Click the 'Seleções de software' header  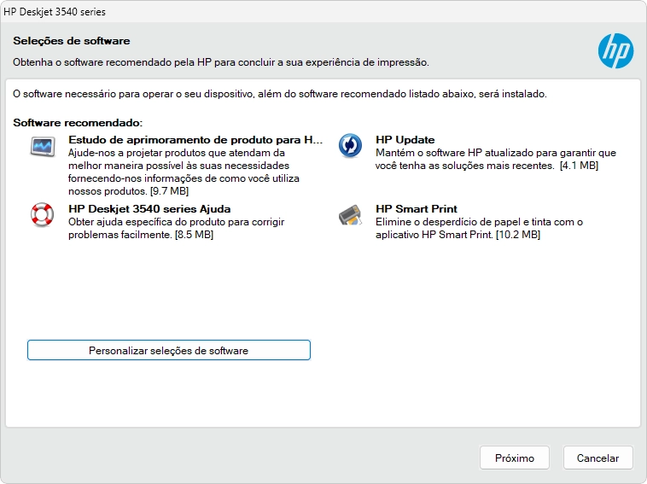pos(72,41)
